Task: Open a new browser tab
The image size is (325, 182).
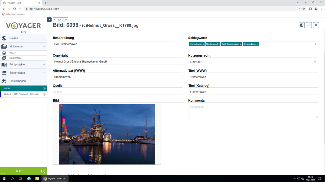Action: [45, 3]
